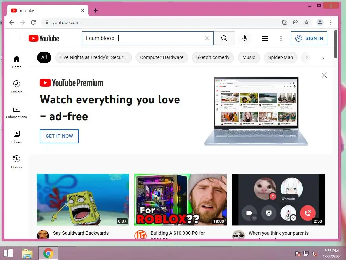Click the YouTube Premium logo

[x=71, y=83]
